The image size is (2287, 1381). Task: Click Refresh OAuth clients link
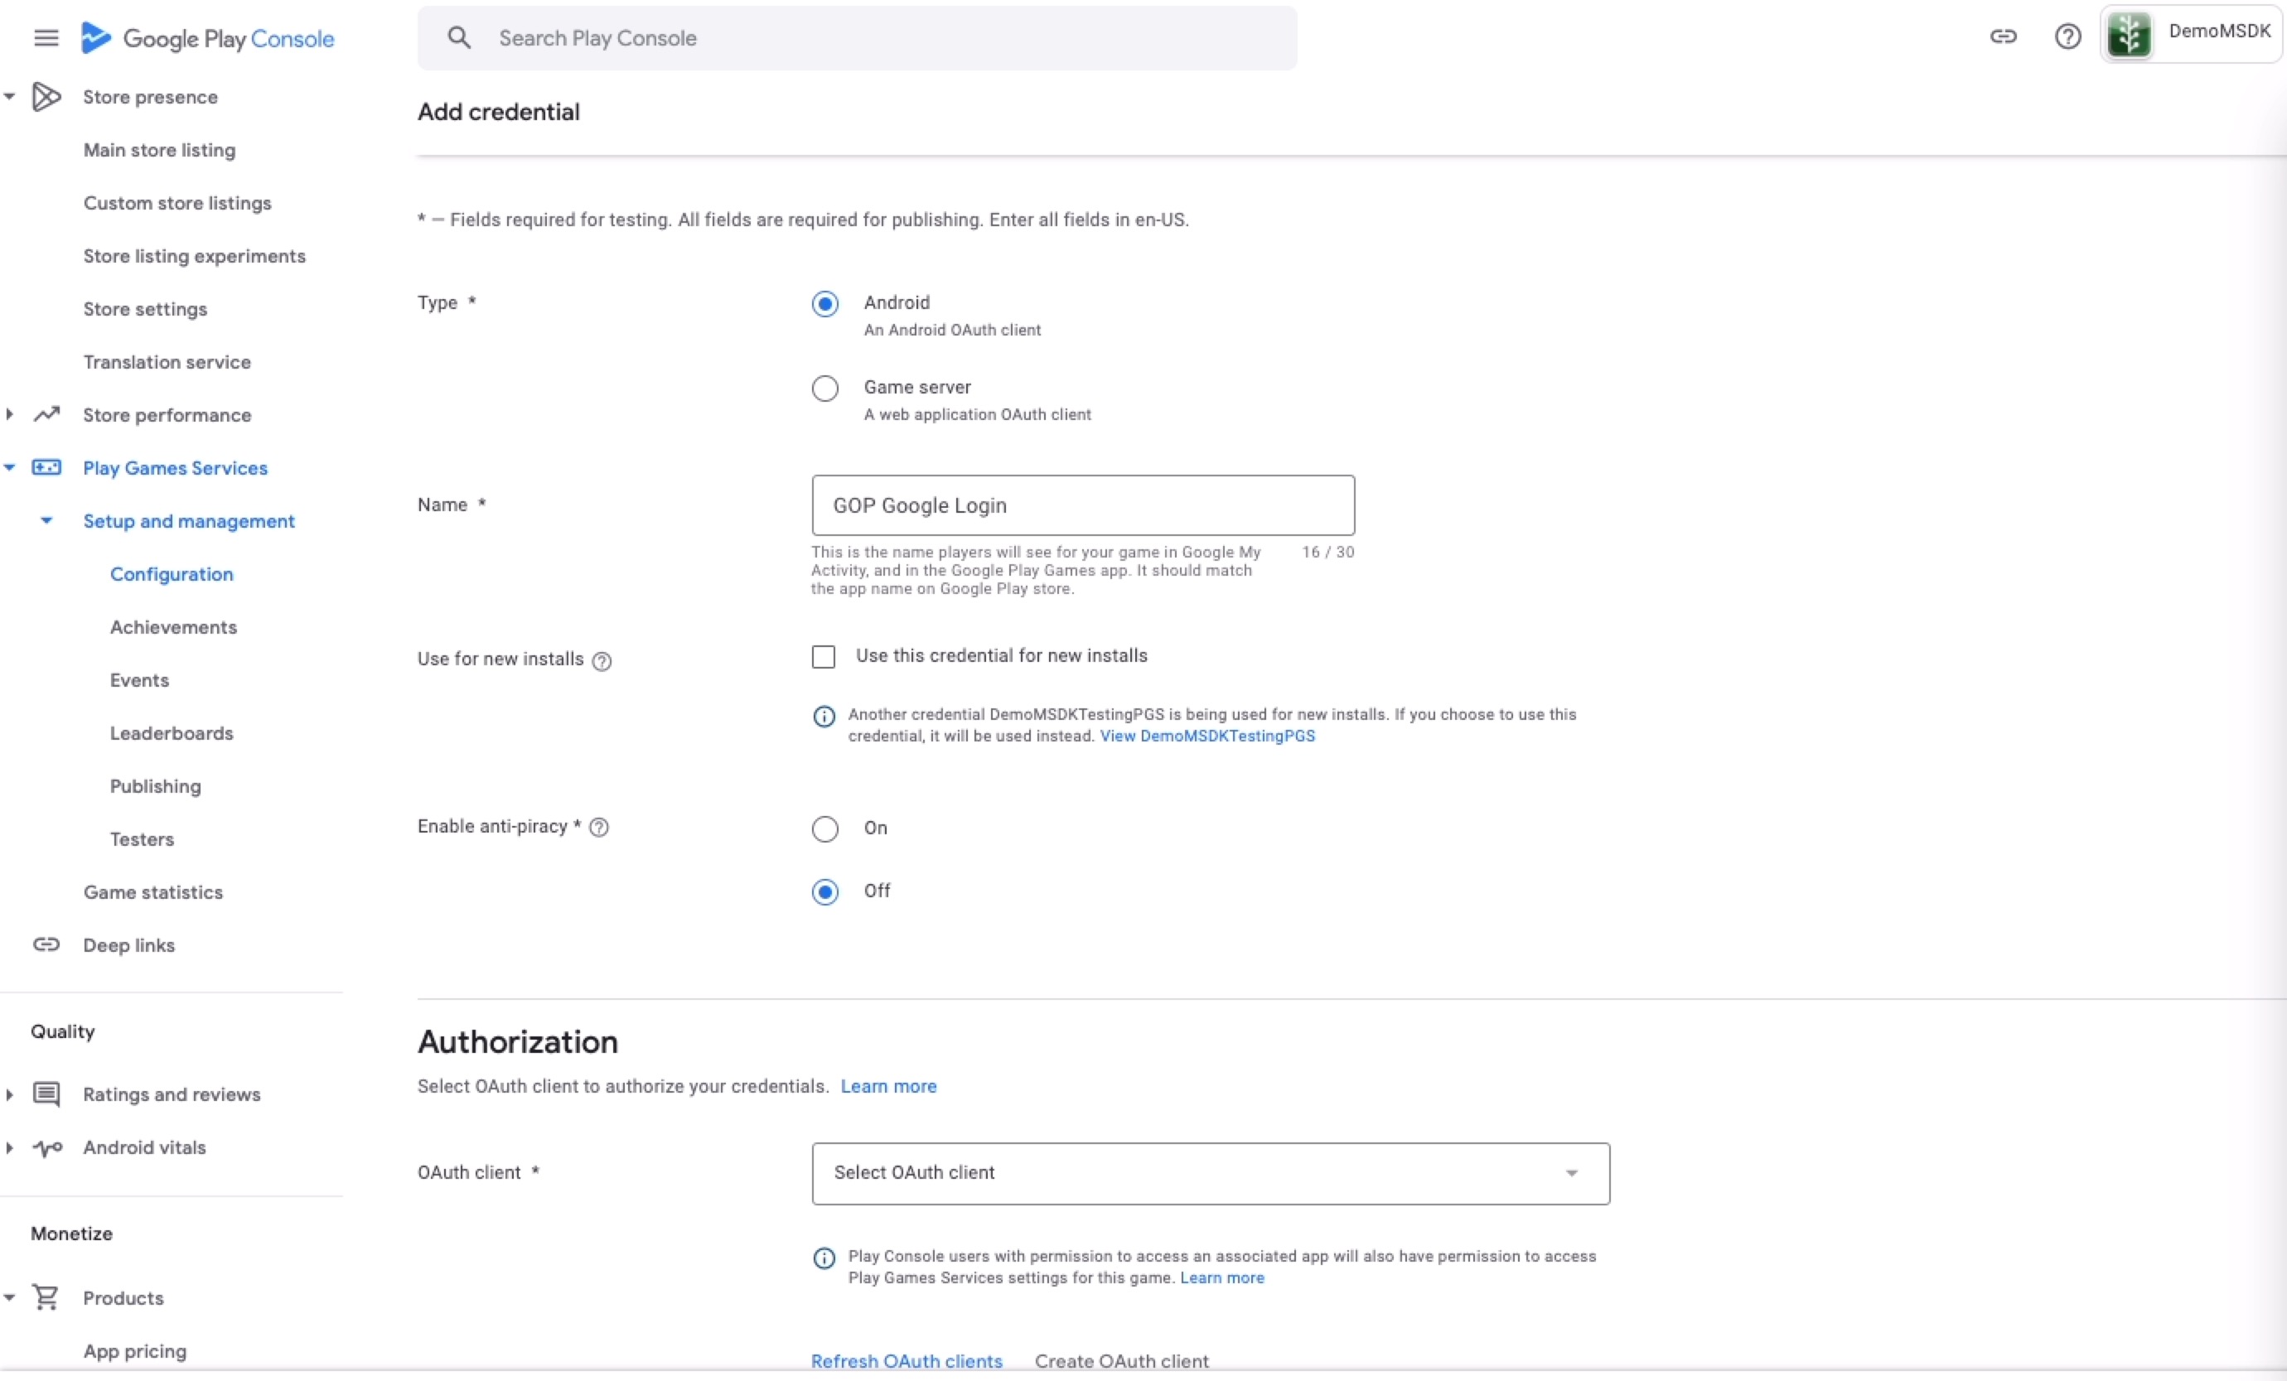pos(906,1360)
